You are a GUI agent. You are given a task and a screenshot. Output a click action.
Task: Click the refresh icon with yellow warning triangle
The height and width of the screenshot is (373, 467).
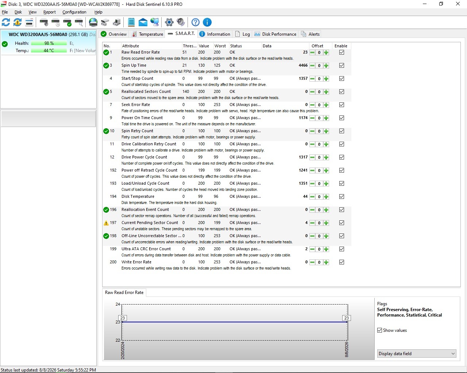click(x=18, y=22)
